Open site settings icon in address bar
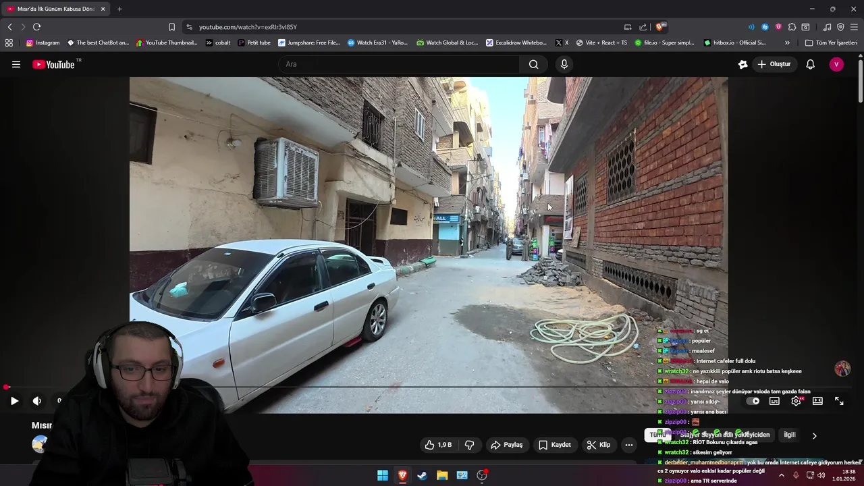 coord(189,27)
